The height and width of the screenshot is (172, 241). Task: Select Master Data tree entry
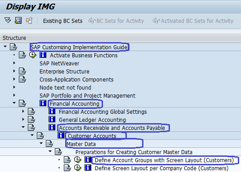[x=81, y=144]
